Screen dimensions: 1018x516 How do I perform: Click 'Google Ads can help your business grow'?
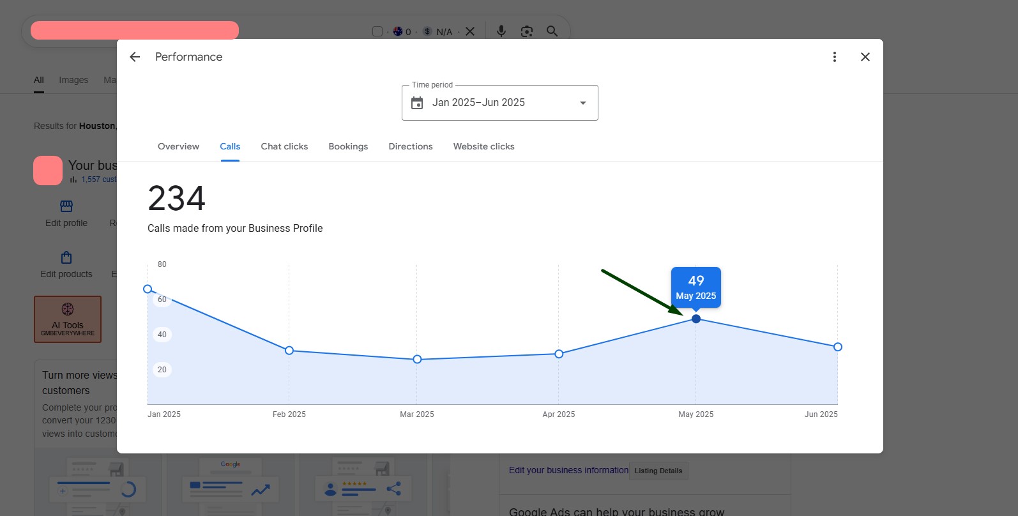click(617, 512)
